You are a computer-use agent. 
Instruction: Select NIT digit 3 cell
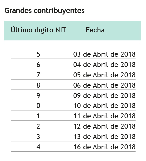38,137
